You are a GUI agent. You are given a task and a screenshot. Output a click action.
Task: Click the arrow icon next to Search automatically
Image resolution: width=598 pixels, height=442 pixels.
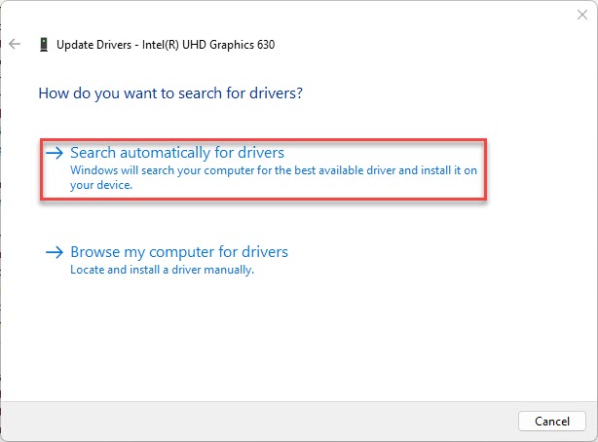point(55,153)
